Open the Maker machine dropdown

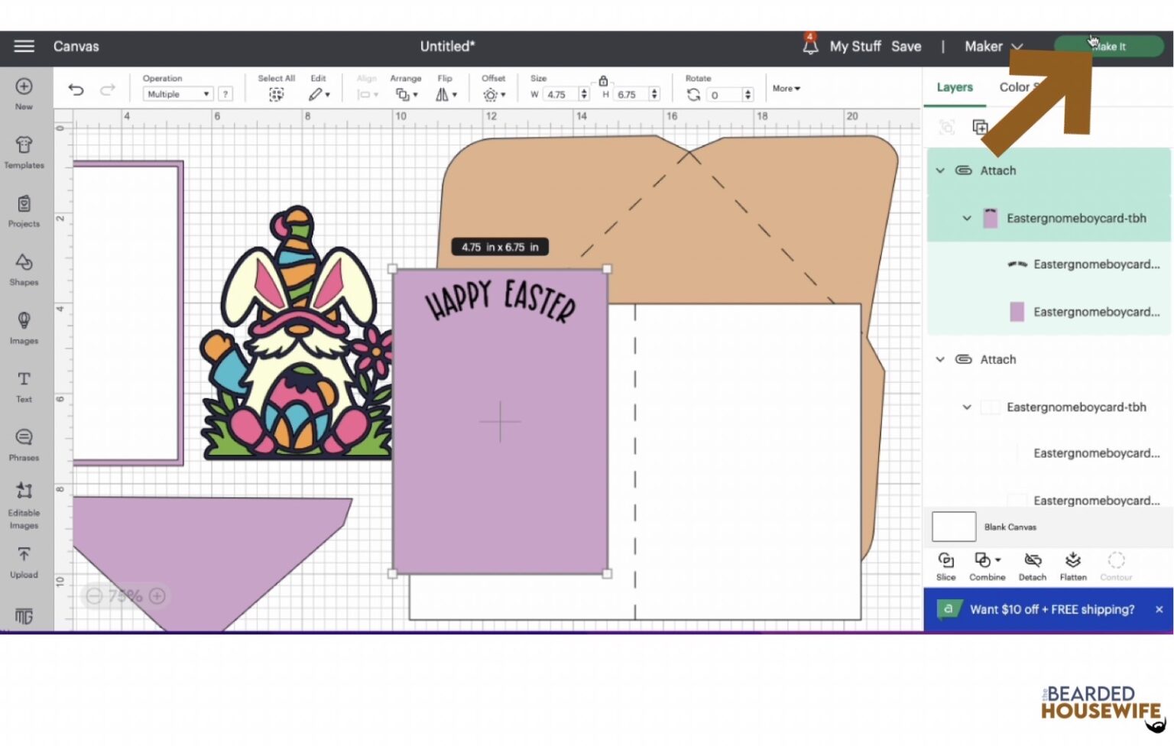tap(992, 47)
